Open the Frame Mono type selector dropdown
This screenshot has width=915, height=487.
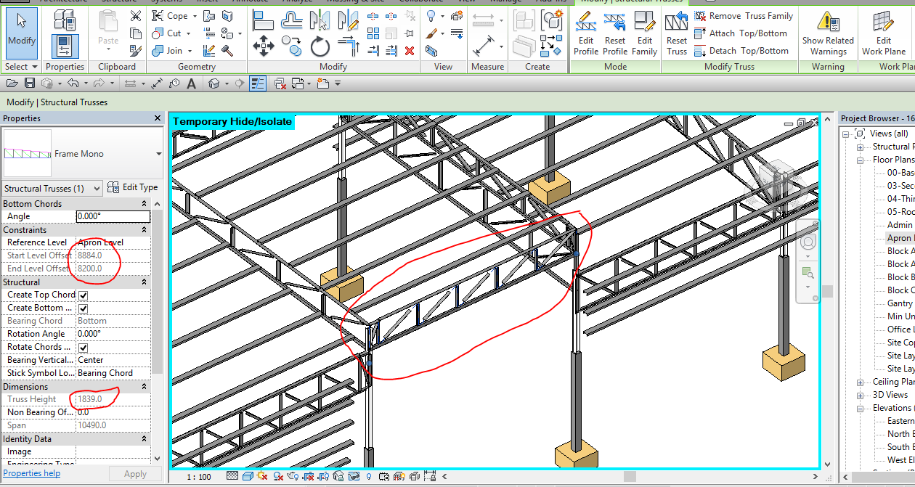[158, 154]
